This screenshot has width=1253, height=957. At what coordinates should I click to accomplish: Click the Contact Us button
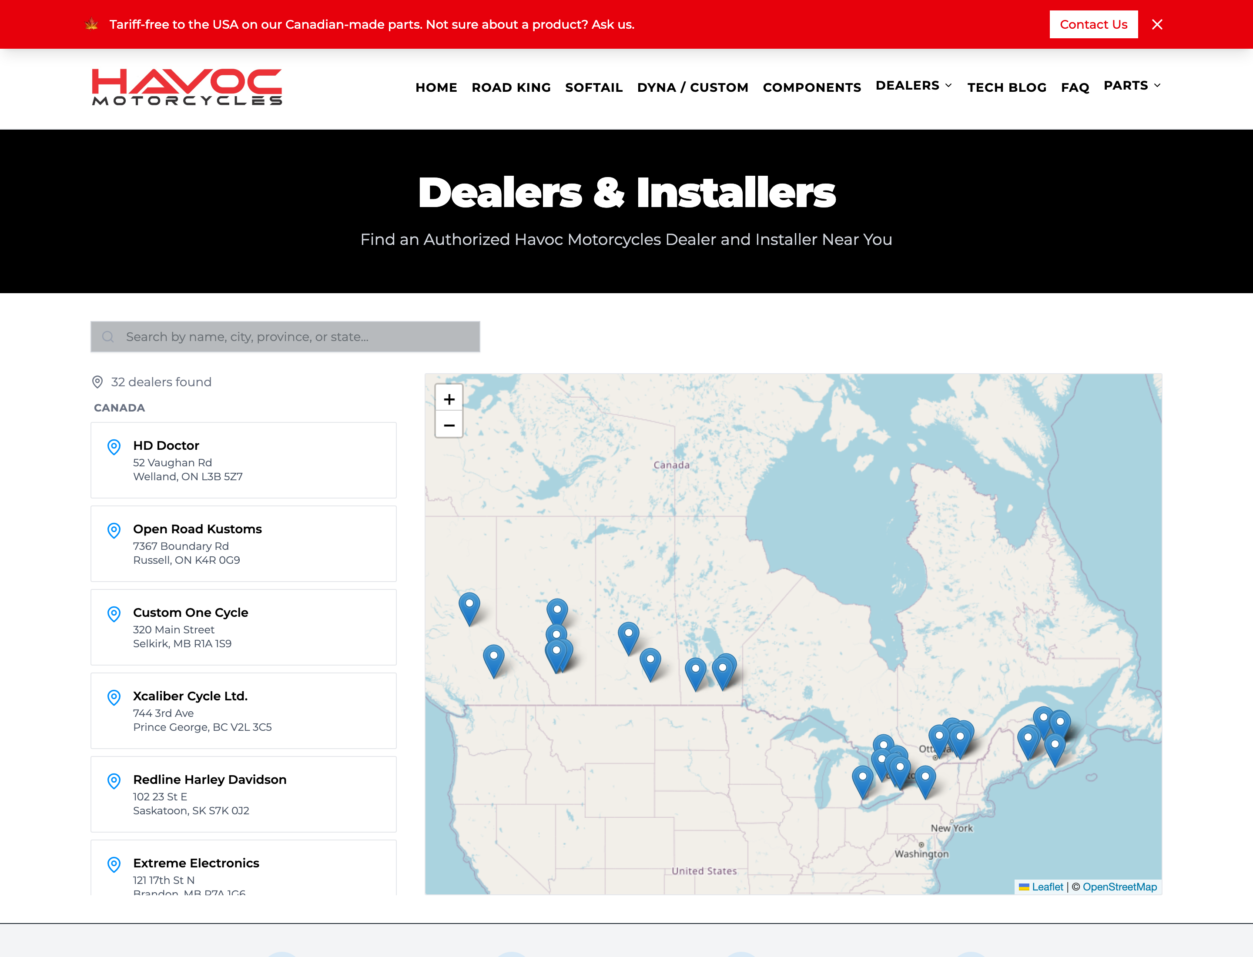coord(1093,24)
